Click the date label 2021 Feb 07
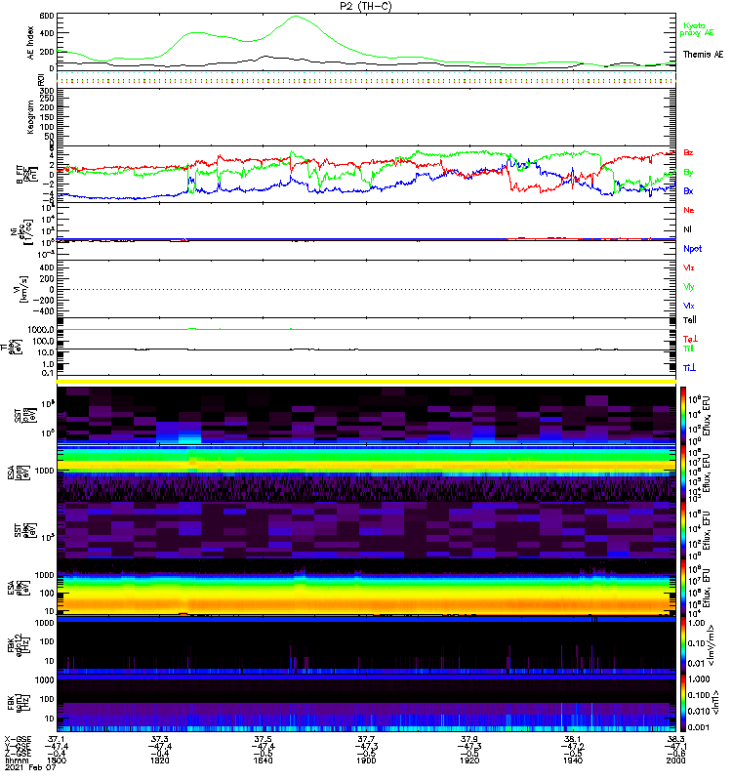This screenshot has height=781, width=732. coord(30,767)
